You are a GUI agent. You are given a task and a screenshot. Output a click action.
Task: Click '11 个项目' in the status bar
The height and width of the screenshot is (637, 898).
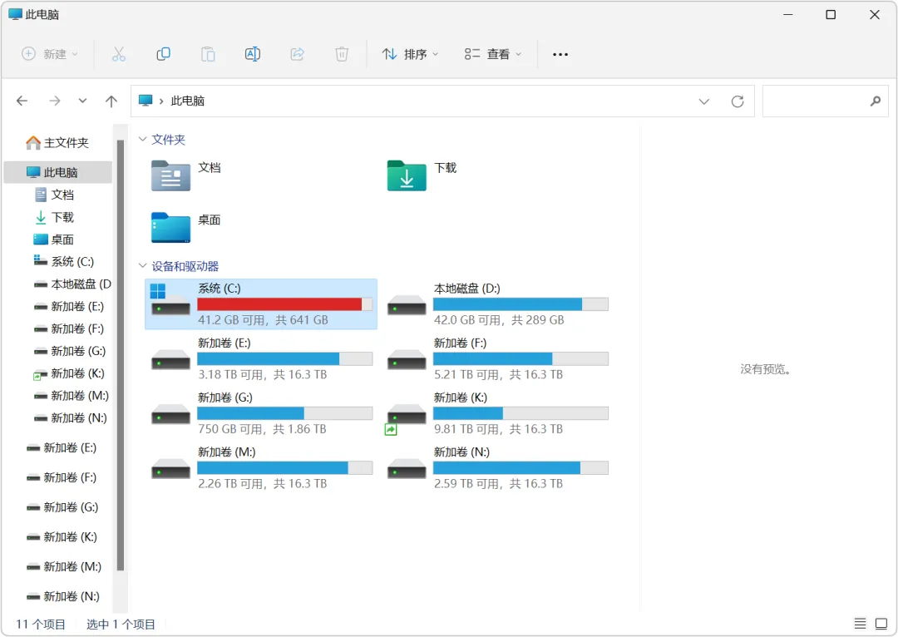(x=41, y=624)
